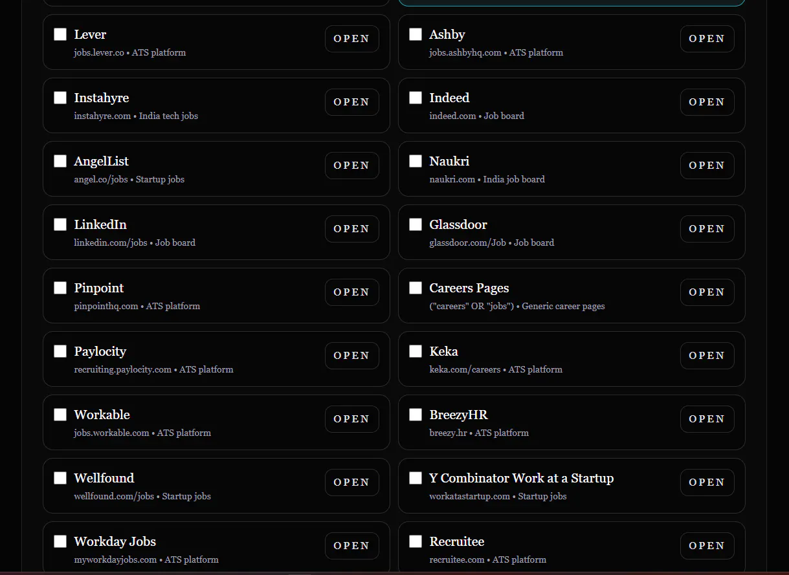
Task: Check the BreezyHR checkbox
Action: pos(416,415)
